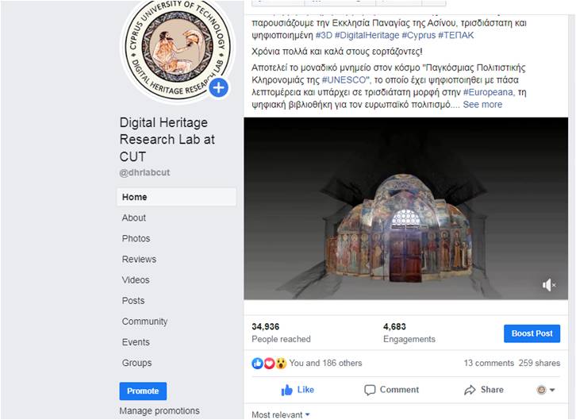Unmute the video with the speaker icon

tap(549, 285)
